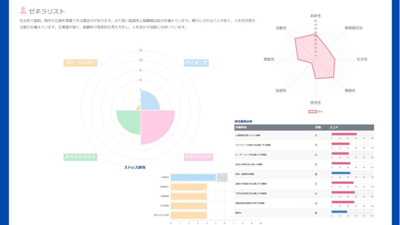The width and height of the screenshot is (400, 225).
Task: Click the A rating in リーダーシップ row
Action: point(316,155)
